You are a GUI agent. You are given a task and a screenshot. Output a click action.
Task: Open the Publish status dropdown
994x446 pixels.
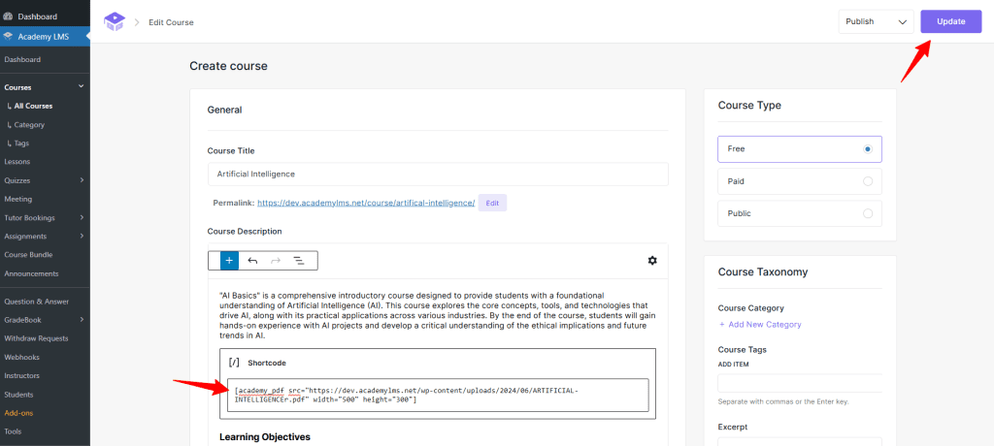tap(876, 21)
